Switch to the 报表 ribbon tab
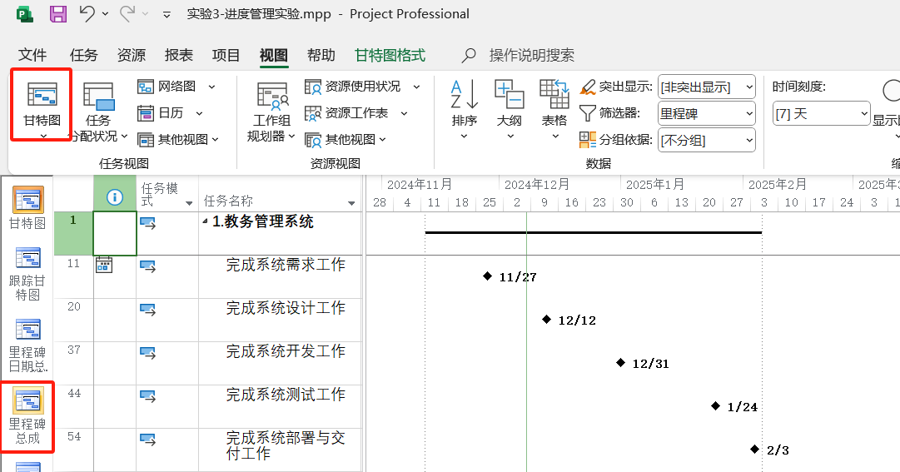 pyautogui.click(x=178, y=55)
